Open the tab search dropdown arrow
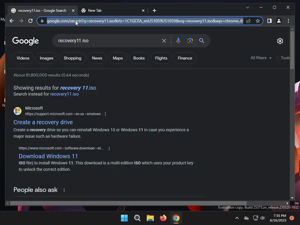The width and height of the screenshot is (300, 225). tap(247, 7)
